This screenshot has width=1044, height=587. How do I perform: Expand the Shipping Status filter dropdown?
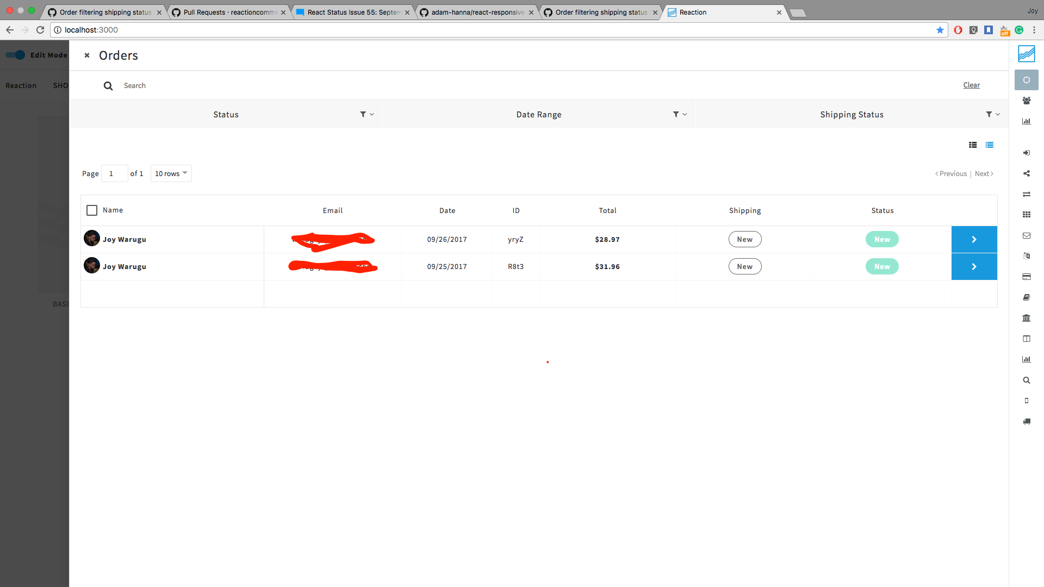[x=993, y=114]
